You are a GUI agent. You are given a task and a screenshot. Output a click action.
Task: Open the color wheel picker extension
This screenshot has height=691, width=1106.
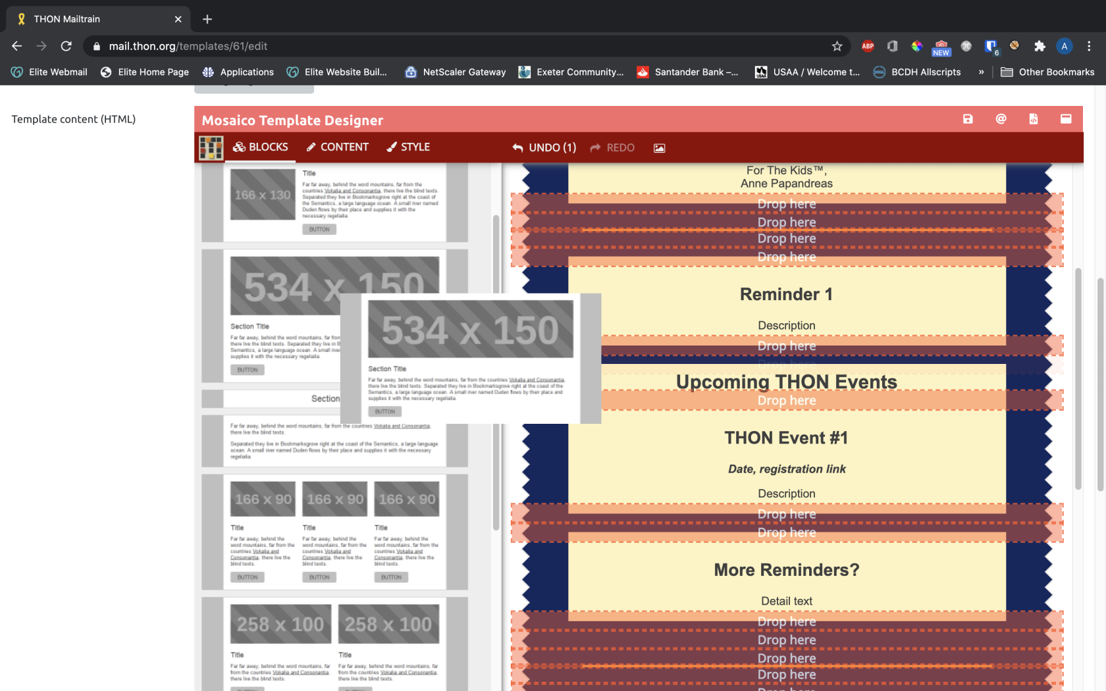click(916, 46)
